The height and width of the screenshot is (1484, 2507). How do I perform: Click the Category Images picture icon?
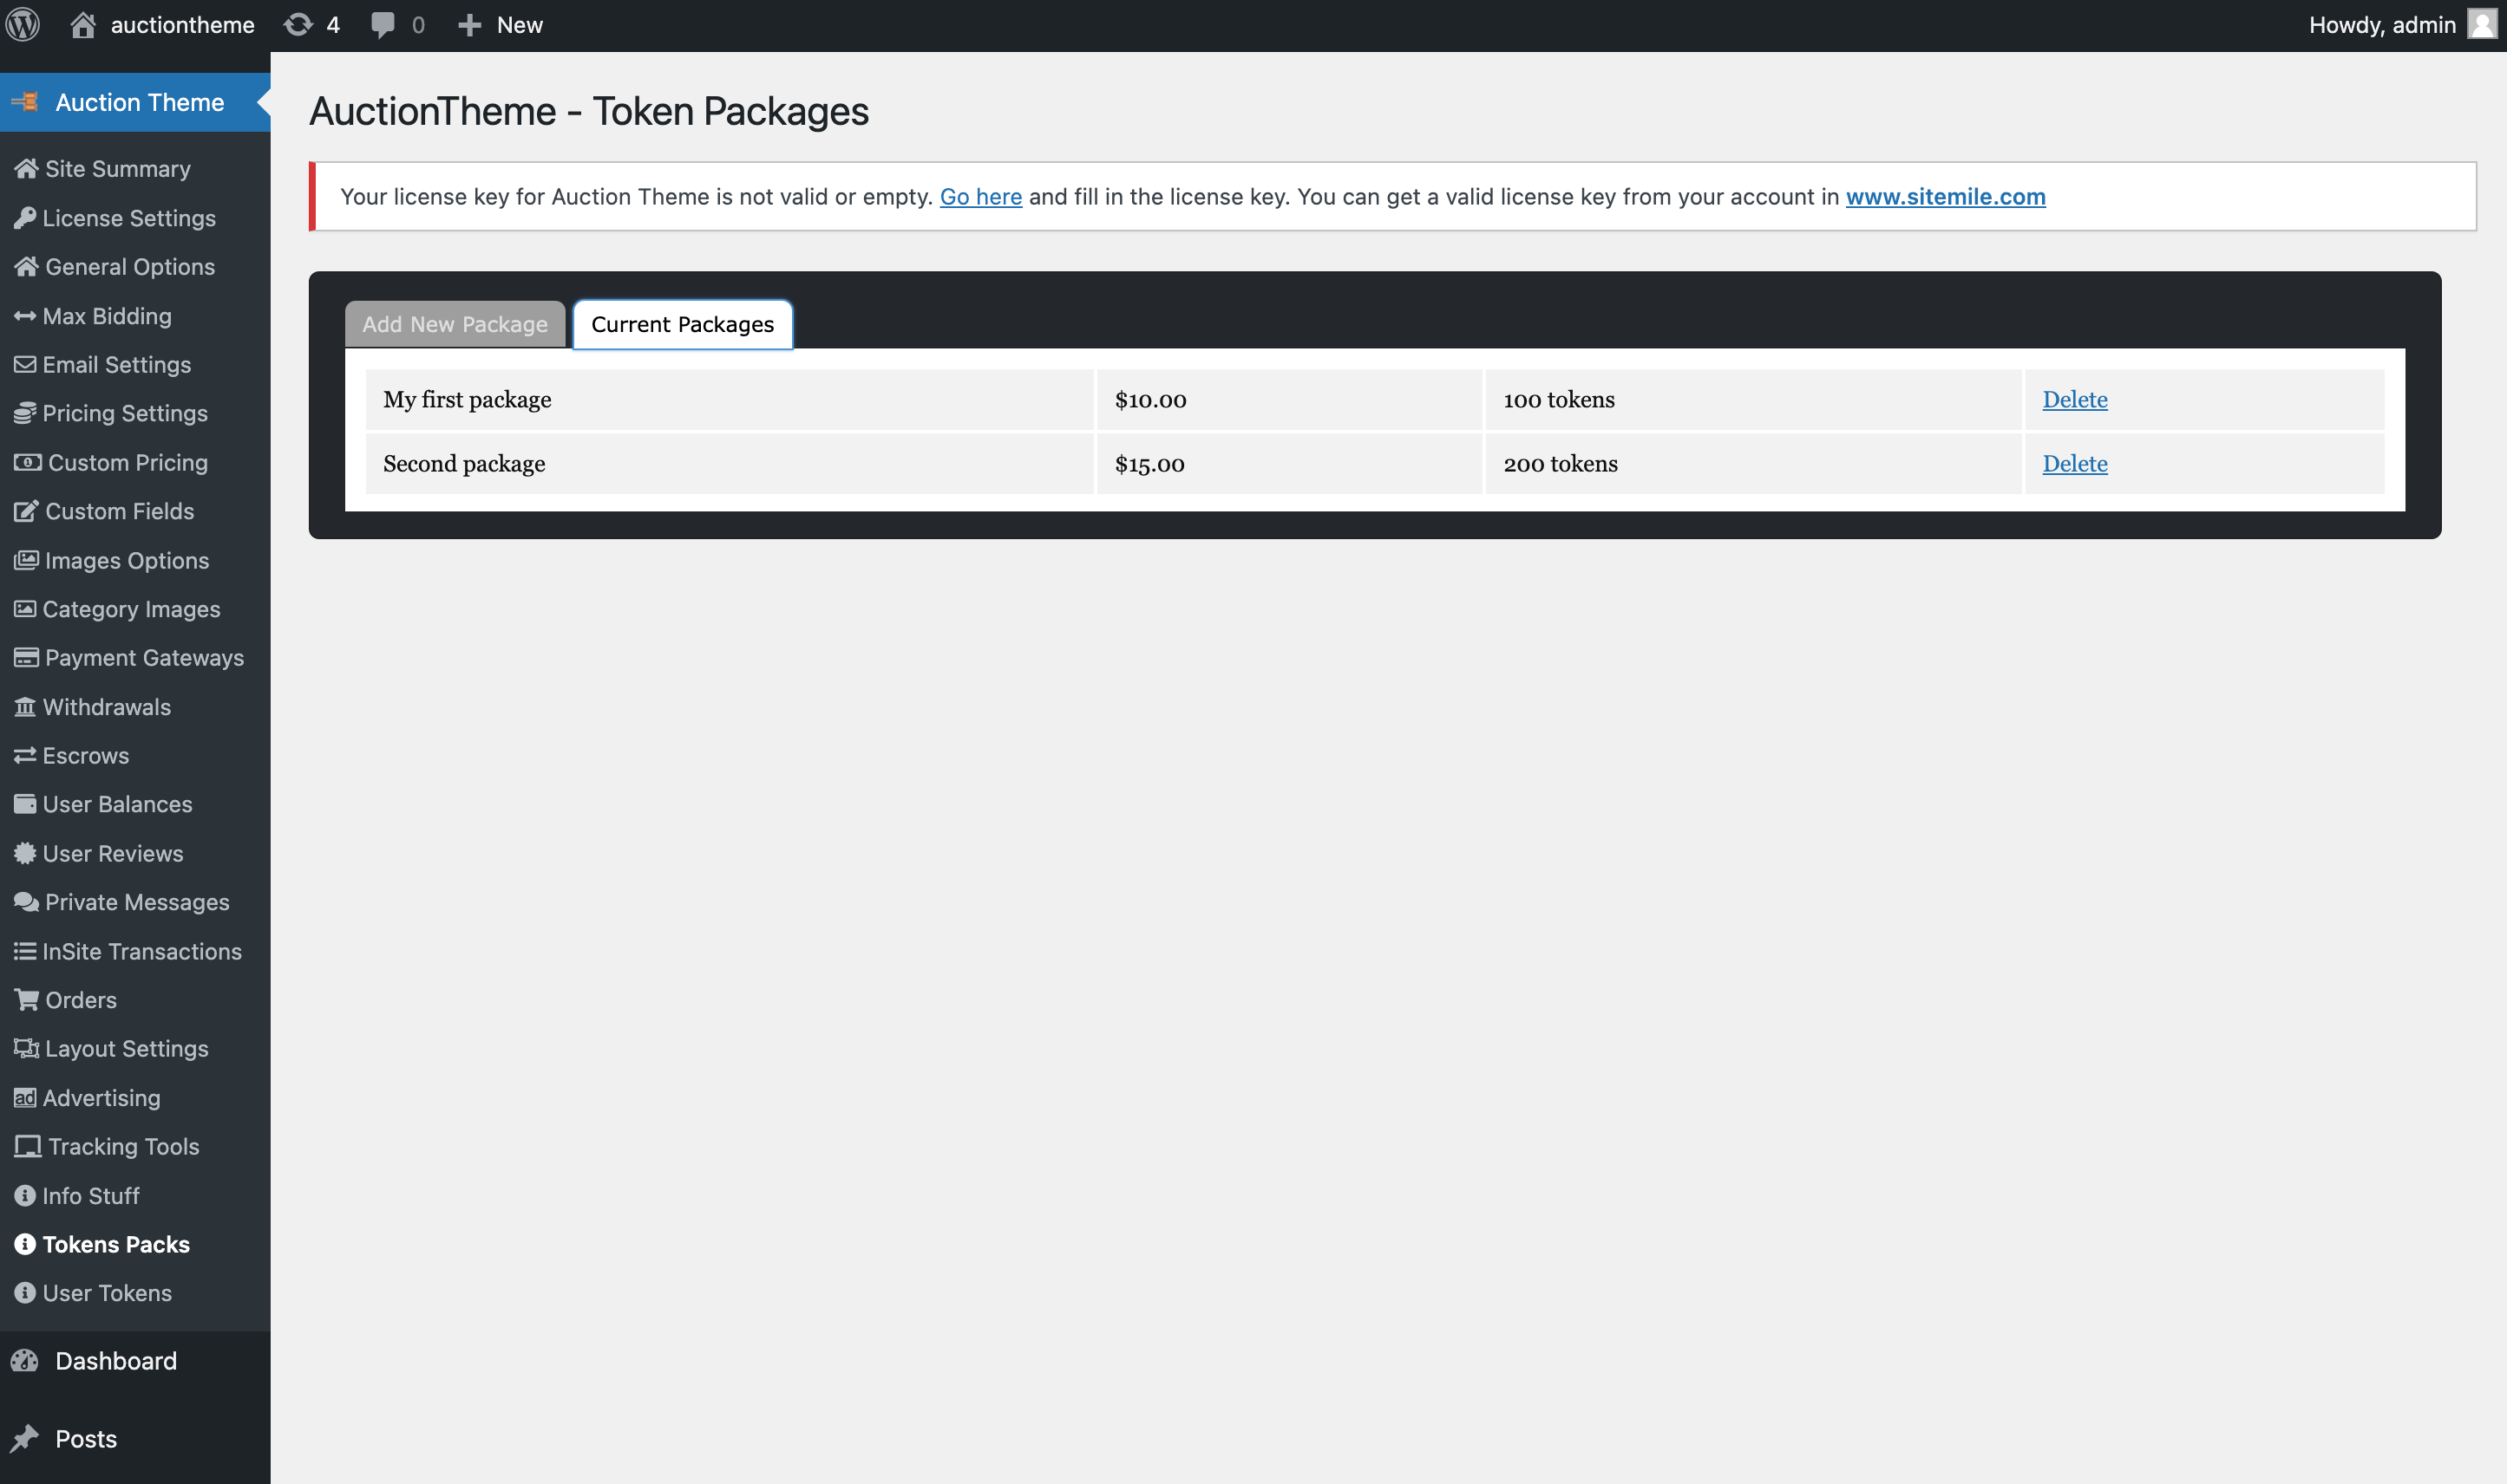25,609
